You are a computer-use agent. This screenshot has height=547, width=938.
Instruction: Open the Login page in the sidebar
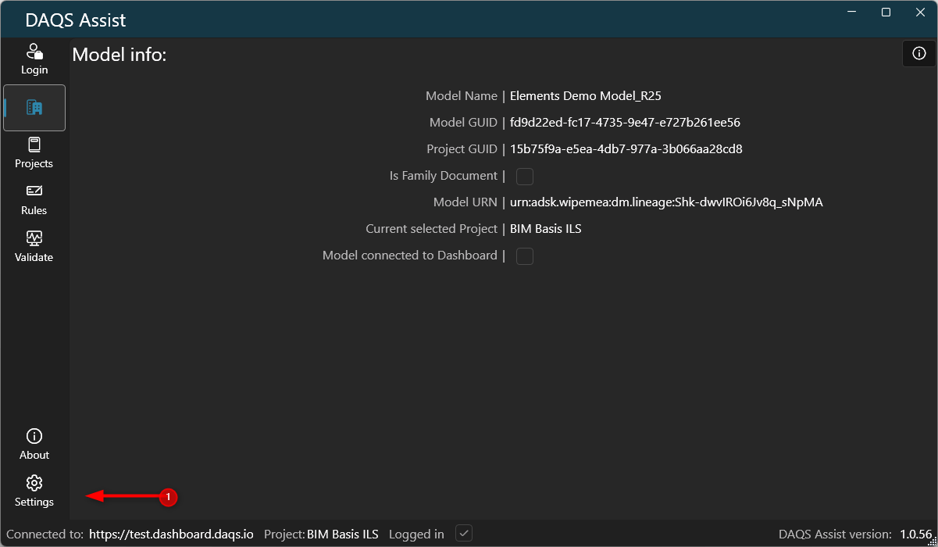[34, 59]
